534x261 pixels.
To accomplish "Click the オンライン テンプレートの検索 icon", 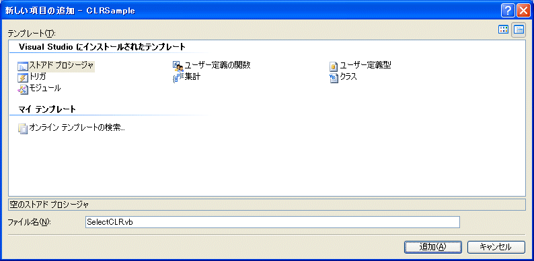I will click(x=23, y=129).
